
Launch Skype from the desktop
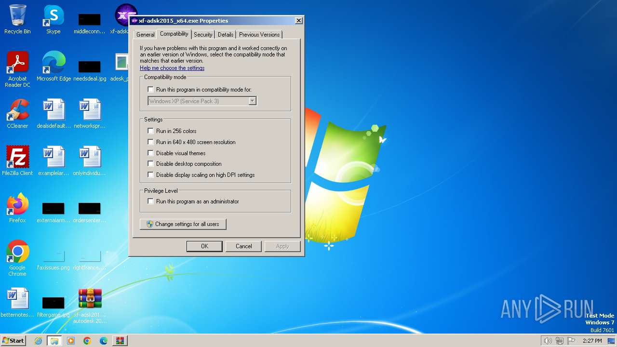pos(54,19)
